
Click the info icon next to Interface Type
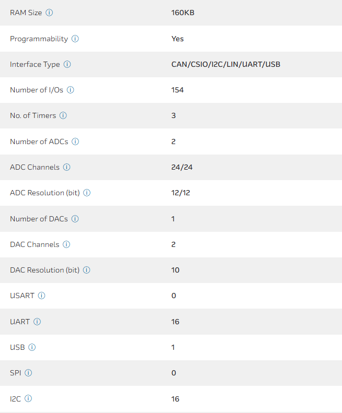coord(67,64)
